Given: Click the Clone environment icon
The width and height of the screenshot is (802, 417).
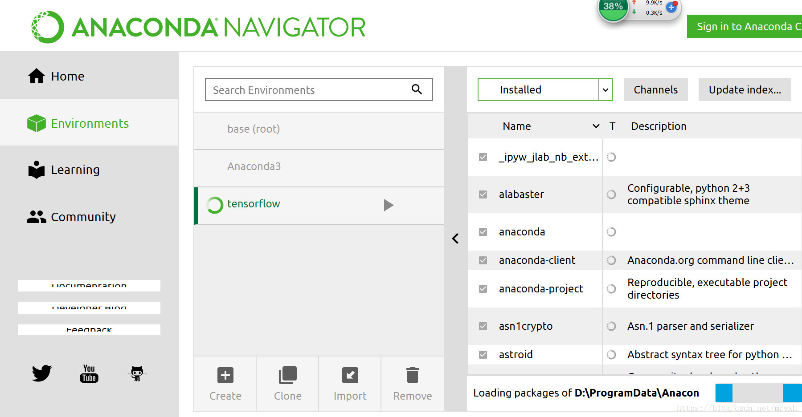Looking at the screenshot, I should pos(288,375).
